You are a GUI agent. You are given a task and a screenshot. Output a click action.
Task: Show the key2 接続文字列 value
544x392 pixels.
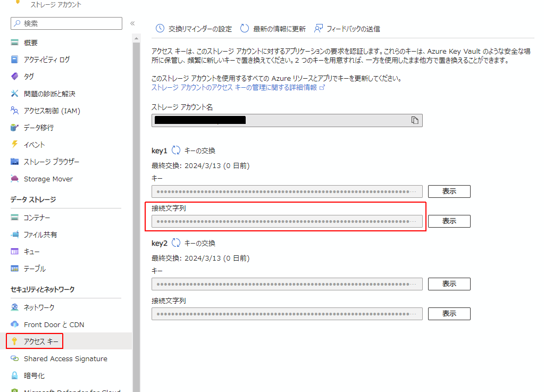tap(449, 313)
